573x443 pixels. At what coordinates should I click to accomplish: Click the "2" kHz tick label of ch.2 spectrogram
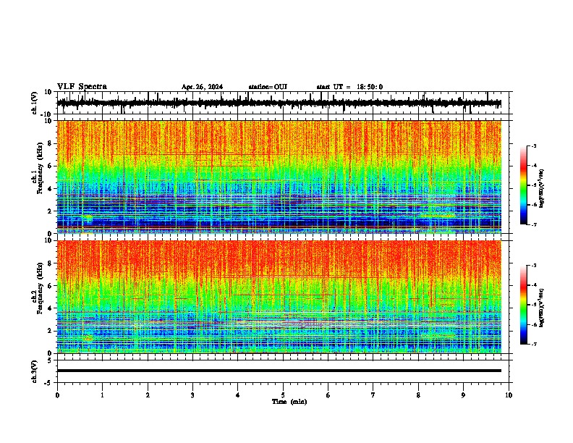coord(50,331)
